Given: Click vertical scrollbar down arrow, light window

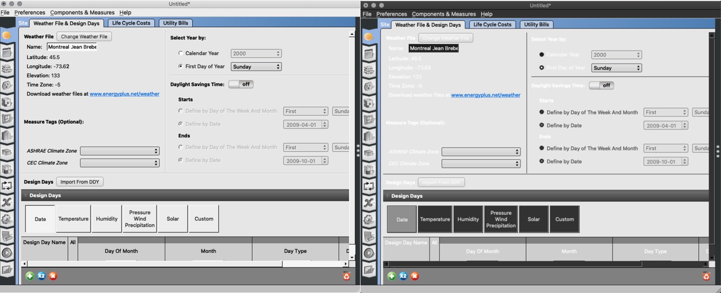Looking at the screenshot, I should pos(352,258).
